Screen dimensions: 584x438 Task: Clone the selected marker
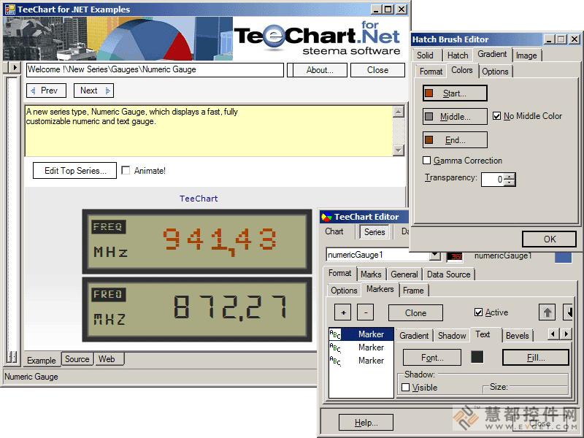click(x=415, y=313)
